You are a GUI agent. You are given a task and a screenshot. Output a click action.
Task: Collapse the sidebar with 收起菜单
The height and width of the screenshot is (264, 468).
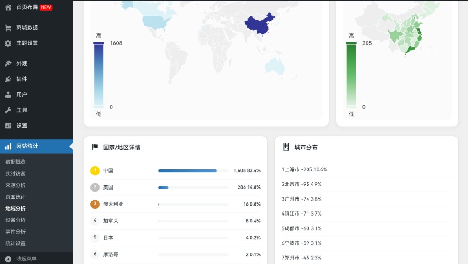click(27, 259)
